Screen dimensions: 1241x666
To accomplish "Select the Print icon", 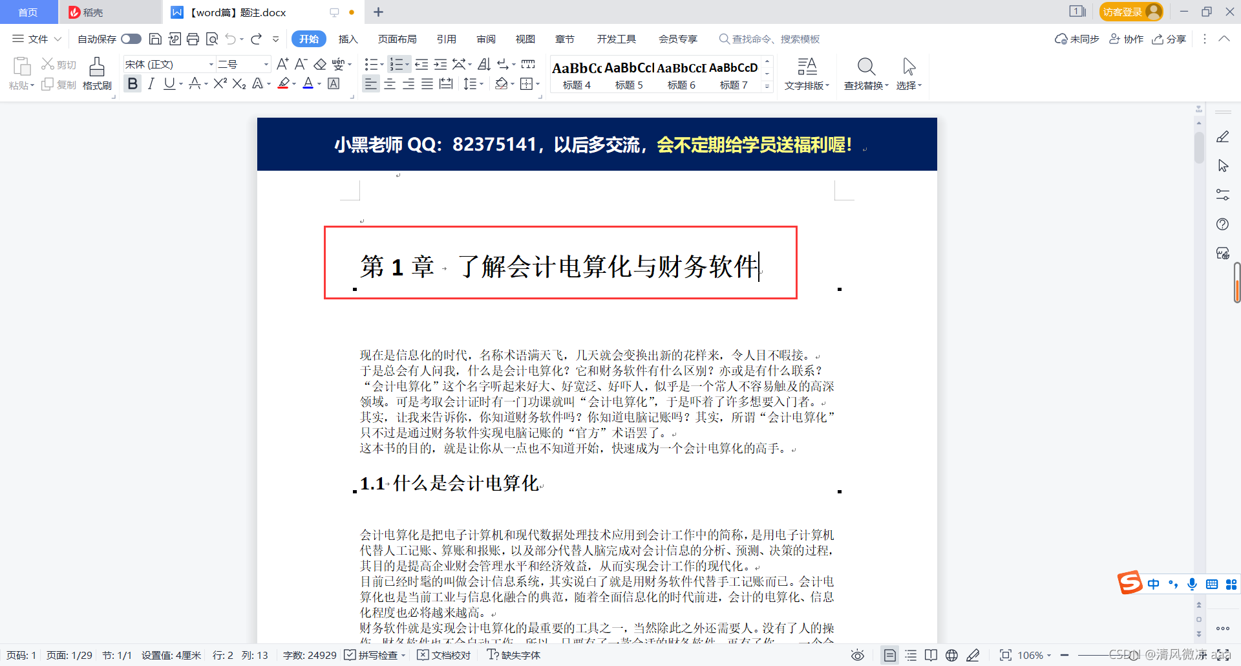I will tap(193, 39).
